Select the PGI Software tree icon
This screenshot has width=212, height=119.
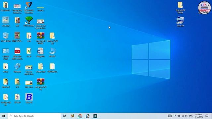29,21
